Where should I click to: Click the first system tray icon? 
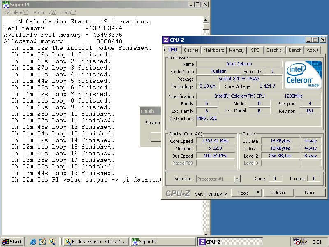297,242
